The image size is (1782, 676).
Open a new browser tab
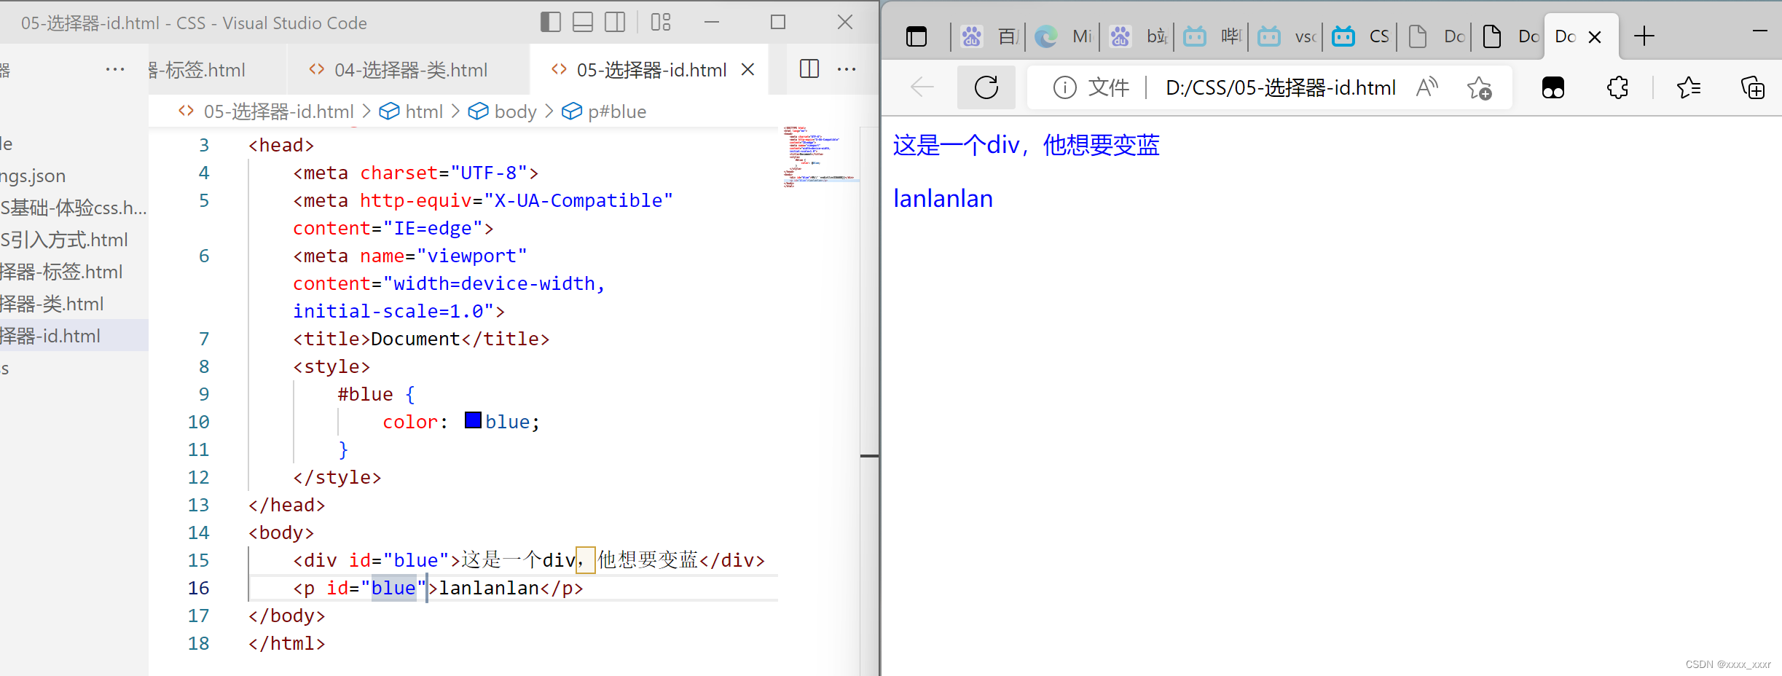pyautogui.click(x=1644, y=36)
